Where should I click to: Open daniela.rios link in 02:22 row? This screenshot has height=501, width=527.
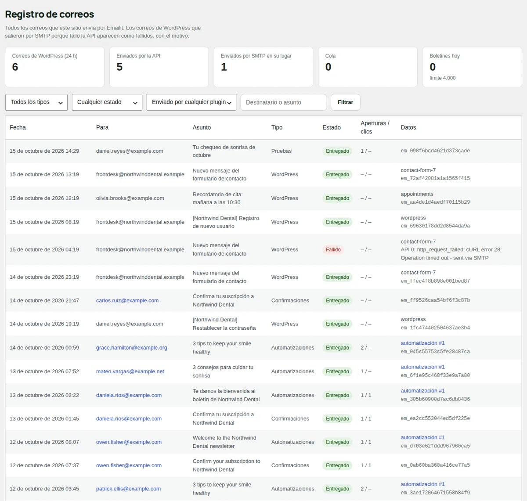(129, 395)
